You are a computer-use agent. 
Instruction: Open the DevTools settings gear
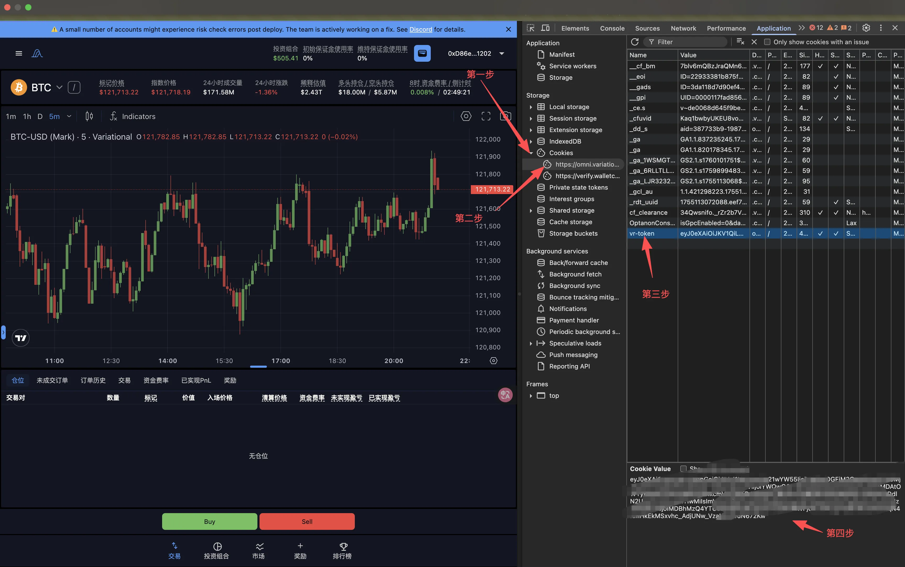coord(866,28)
